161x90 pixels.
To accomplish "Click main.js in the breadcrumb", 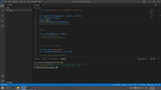I will click(x=38, y=8).
